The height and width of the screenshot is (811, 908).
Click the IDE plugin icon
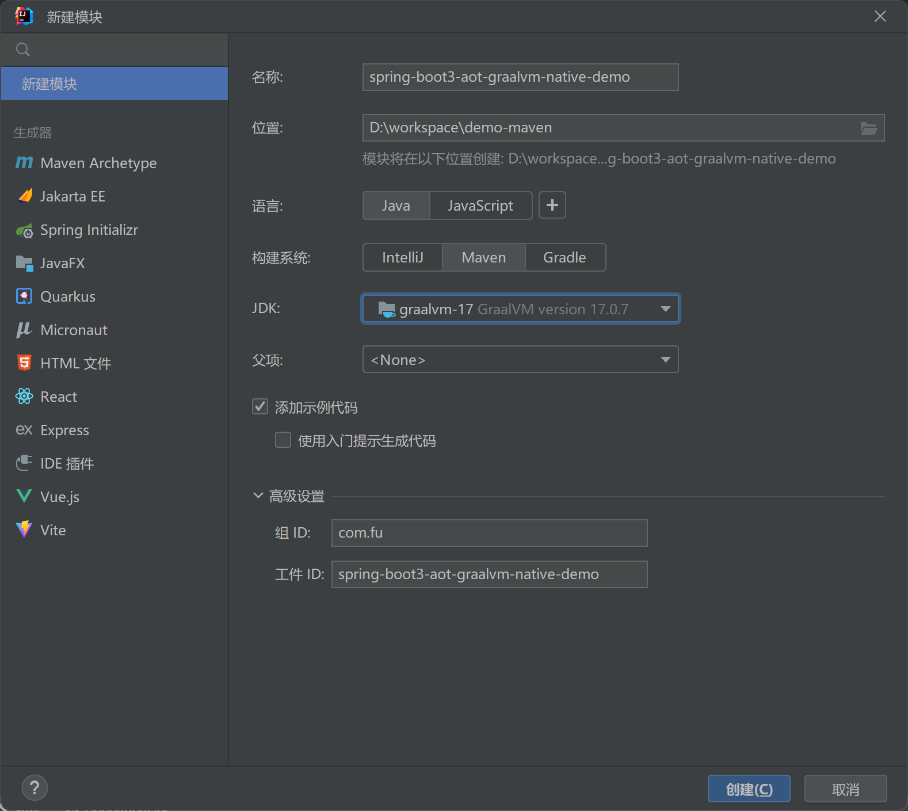(24, 463)
